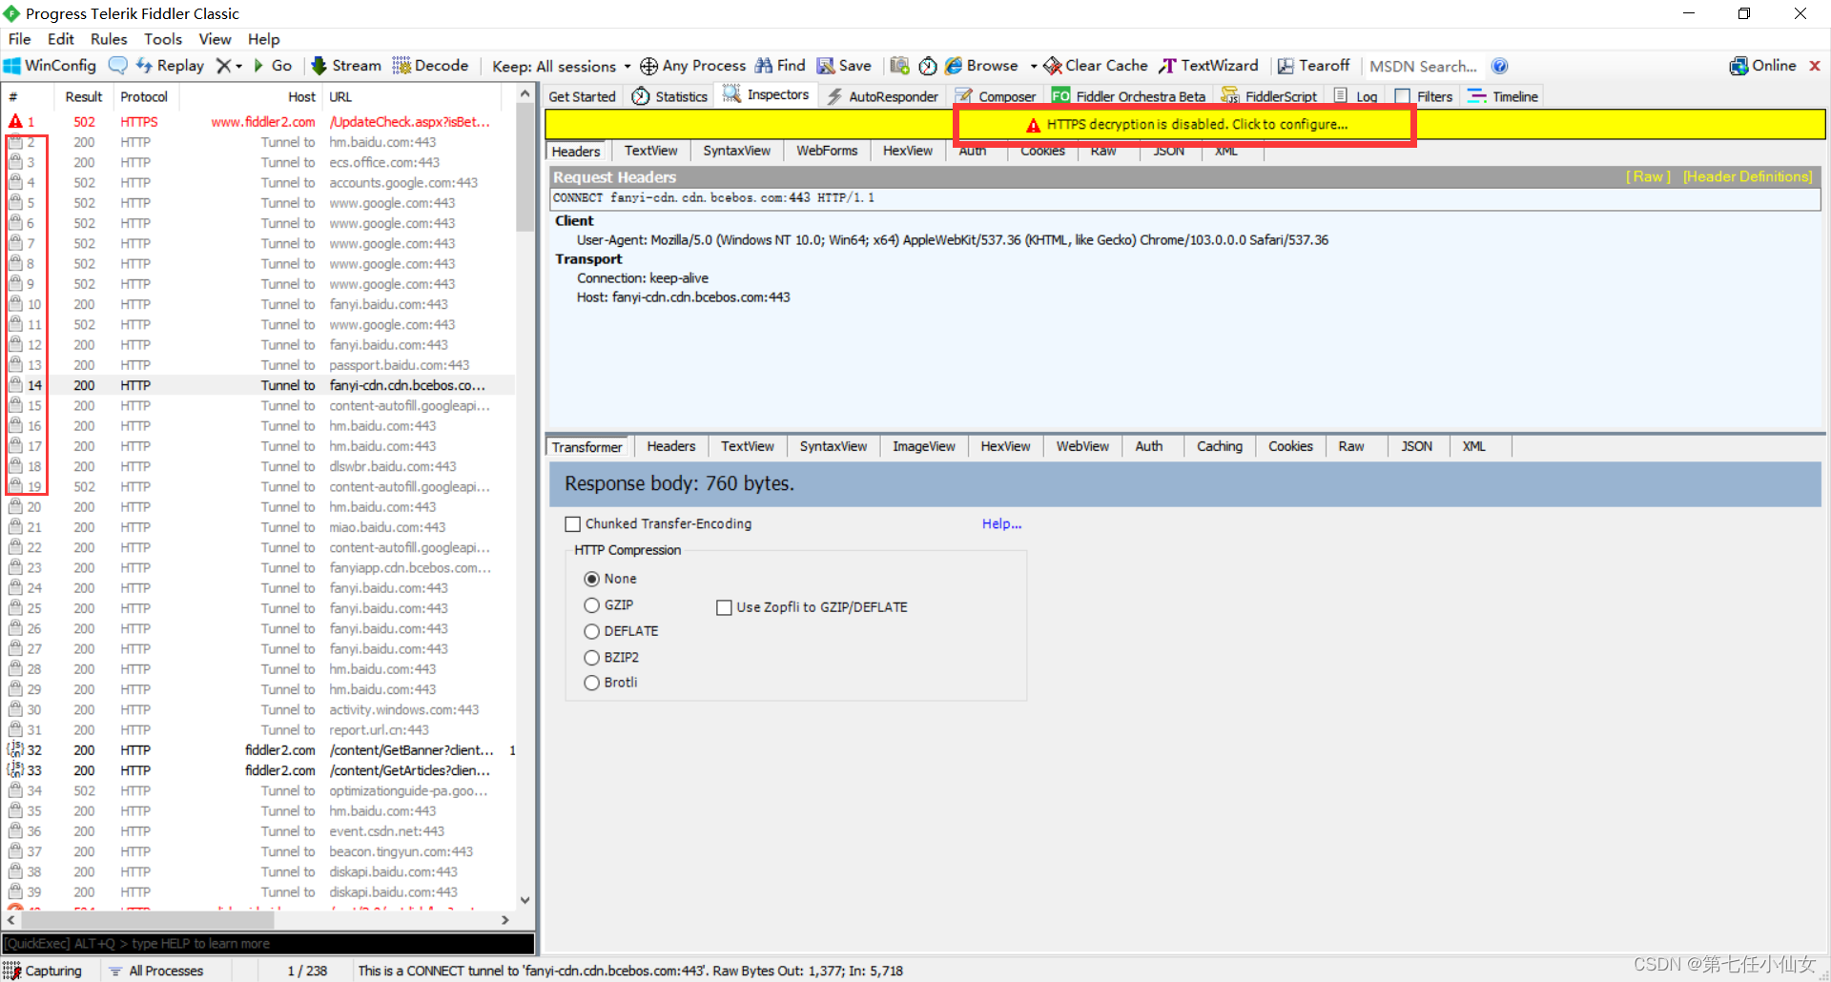1831x982 pixels.
Task: Select the Any Process target icon
Action: pos(648,66)
